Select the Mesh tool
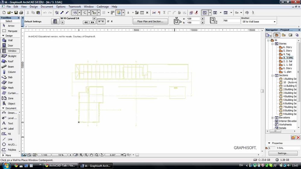This screenshot has height=169, width=301. 10,88
